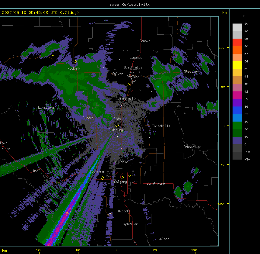Click the Okotoks town label

[x=124, y=211]
